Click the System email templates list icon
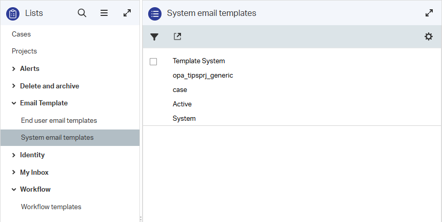The height and width of the screenshot is (222, 442). click(x=155, y=13)
